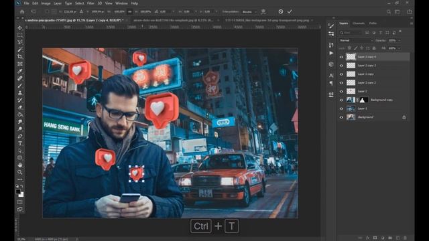Toggle visibility of Layer 1
The width and height of the screenshot is (429, 241).
(x=341, y=108)
